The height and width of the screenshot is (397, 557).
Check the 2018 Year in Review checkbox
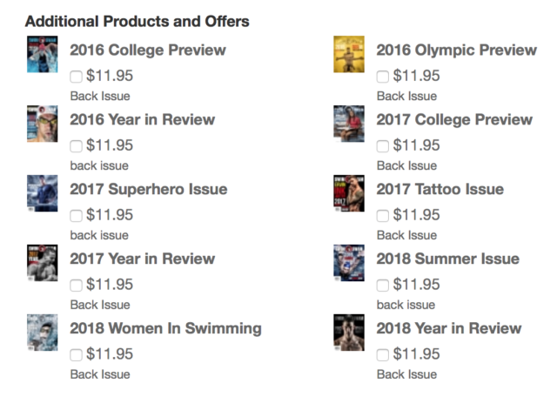coord(383,355)
